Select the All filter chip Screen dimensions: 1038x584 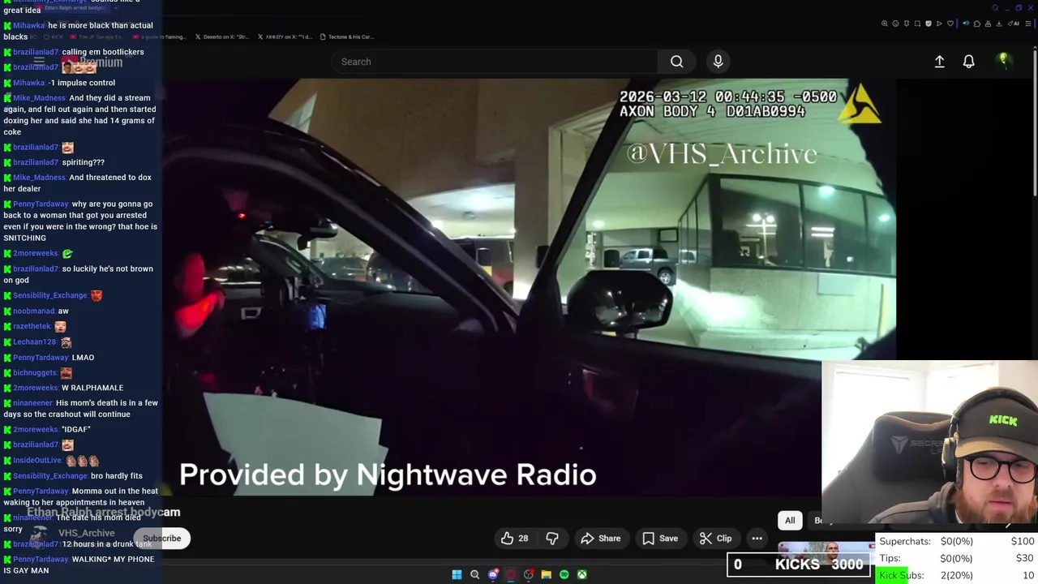pos(790,521)
